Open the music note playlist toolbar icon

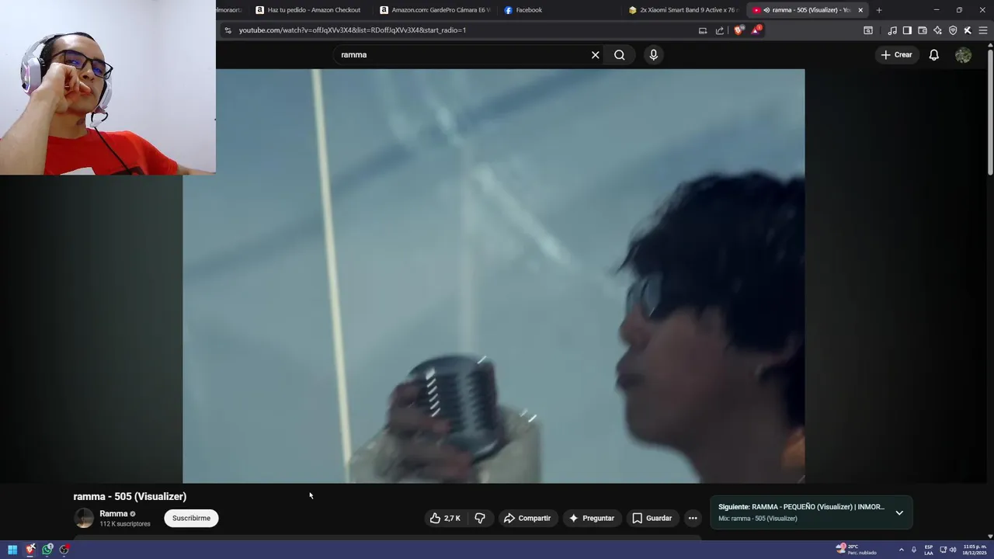pyautogui.click(x=892, y=30)
